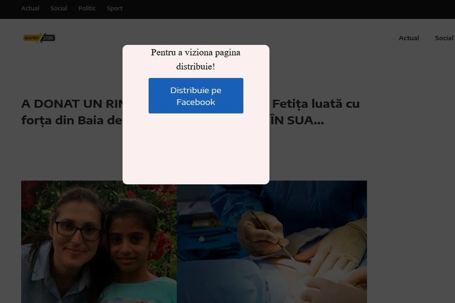Click the 'Fetița luată cu' part of the headline
The height and width of the screenshot is (303, 455).
[x=316, y=104]
